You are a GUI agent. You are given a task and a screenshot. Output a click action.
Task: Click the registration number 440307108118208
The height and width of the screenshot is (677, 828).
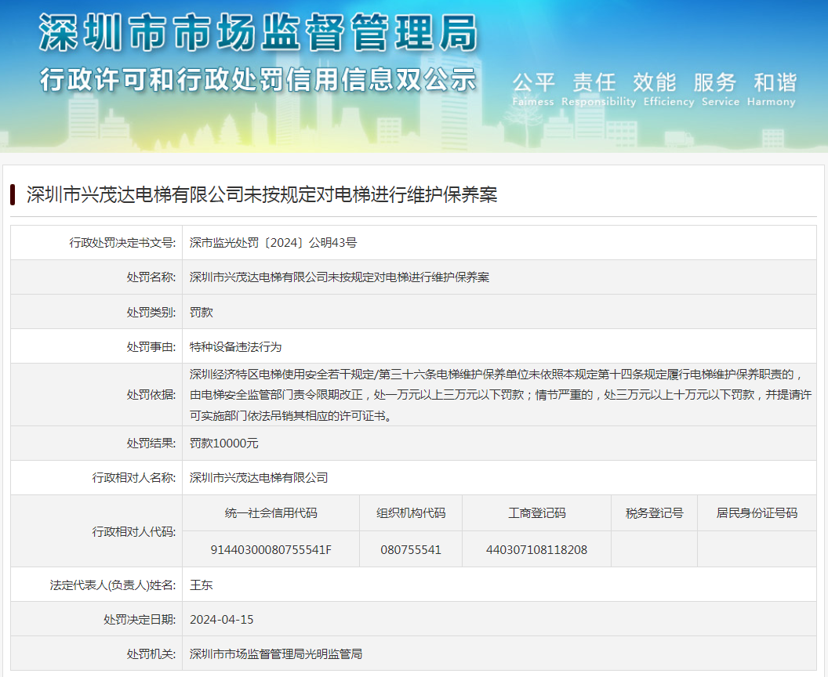coord(536,550)
